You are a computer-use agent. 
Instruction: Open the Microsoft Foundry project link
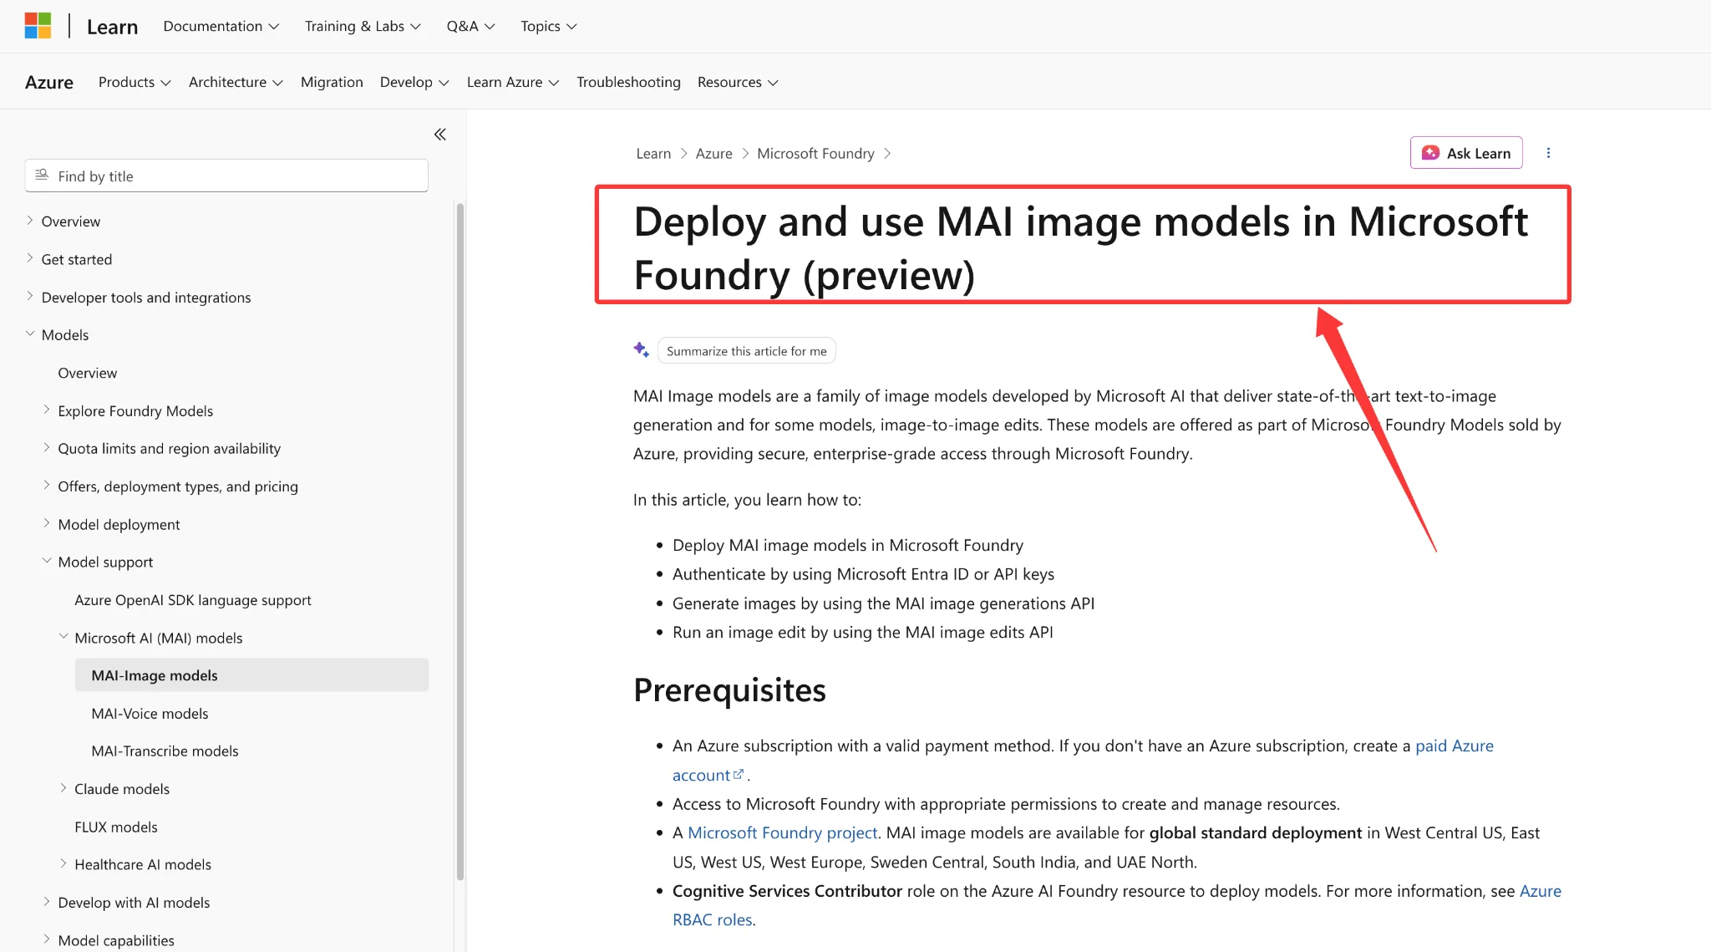coord(782,833)
